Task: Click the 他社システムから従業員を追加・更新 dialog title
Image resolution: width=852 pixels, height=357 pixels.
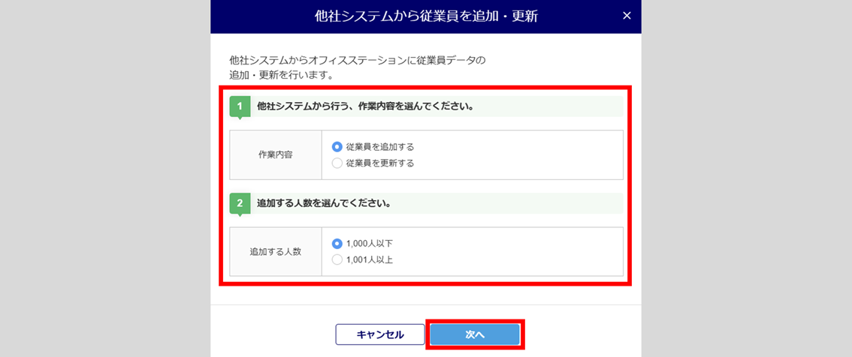Action: pyautogui.click(x=426, y=16)
